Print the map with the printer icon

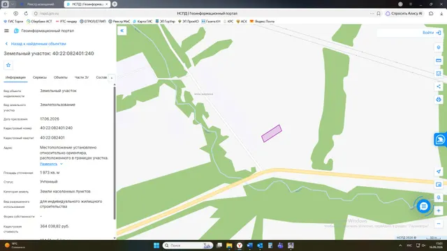(x=439, y=100)
